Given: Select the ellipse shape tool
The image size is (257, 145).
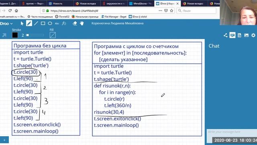Looking at the screenshot, I should point(50,23).
